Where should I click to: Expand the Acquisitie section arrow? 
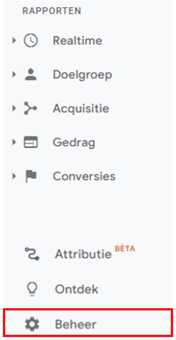(x=14, y=108)
